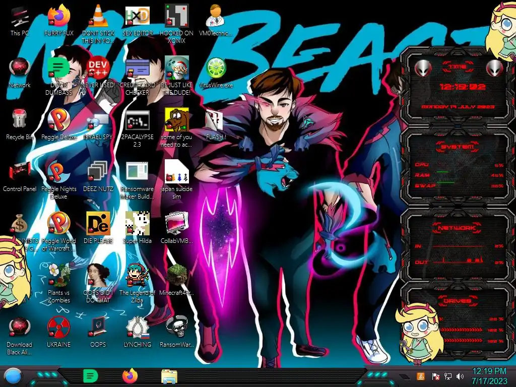Open the green Spotify-style taskbar button

click(91, 376)
